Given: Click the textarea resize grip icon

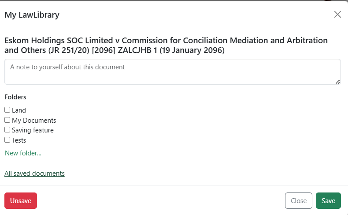Looking at the screenshot, I should pos(337,82).
